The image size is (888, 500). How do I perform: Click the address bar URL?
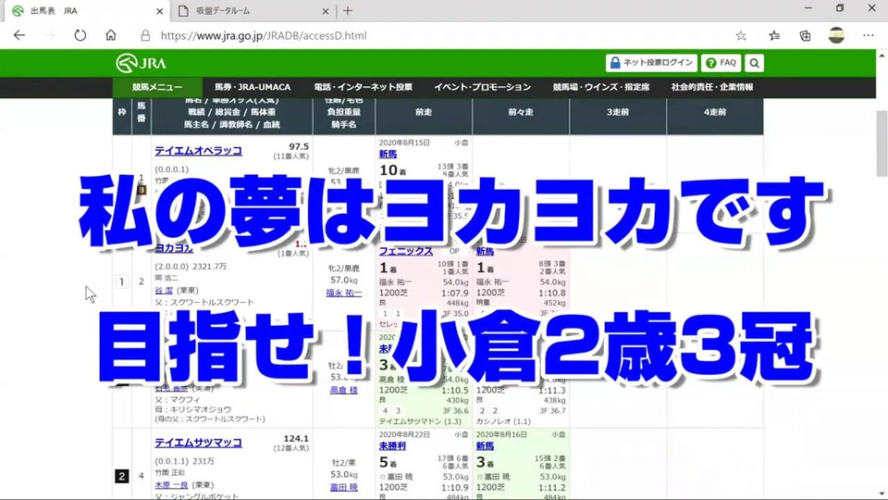coord(264,36)
